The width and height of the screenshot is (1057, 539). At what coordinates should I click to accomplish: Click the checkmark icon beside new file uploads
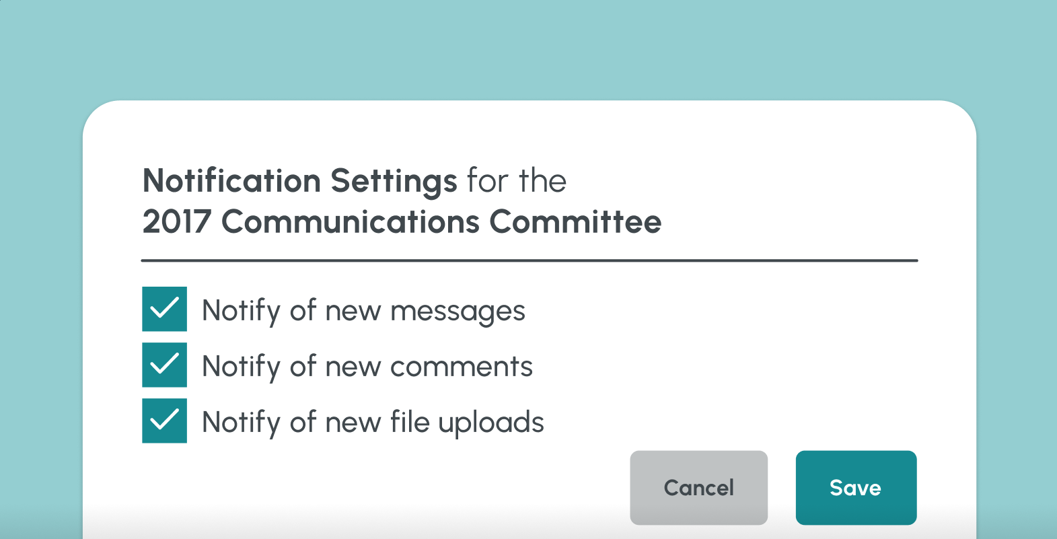click(164, 421)
